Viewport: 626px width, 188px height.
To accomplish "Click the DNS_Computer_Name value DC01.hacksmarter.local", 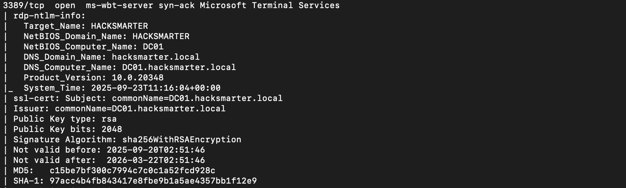I will (x=179, y=67).
